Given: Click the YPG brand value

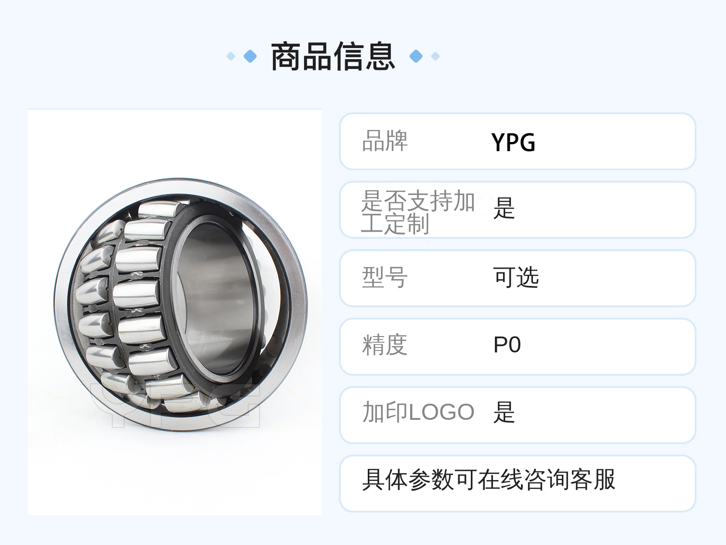Looking at the screenshot, I should [x=513, y=143].
